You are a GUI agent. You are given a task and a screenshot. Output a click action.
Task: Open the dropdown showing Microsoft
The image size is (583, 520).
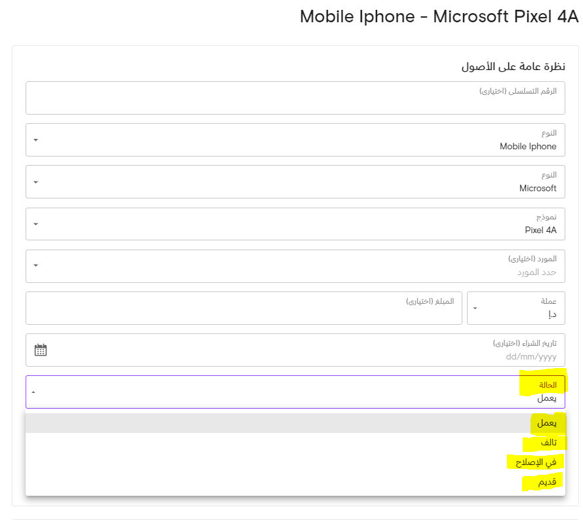tap(295, 182)
